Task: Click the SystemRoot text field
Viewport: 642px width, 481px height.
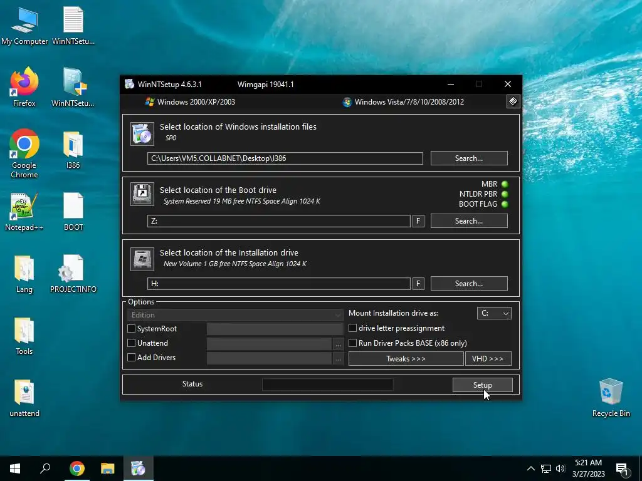Action: click(x=275, y=329)
